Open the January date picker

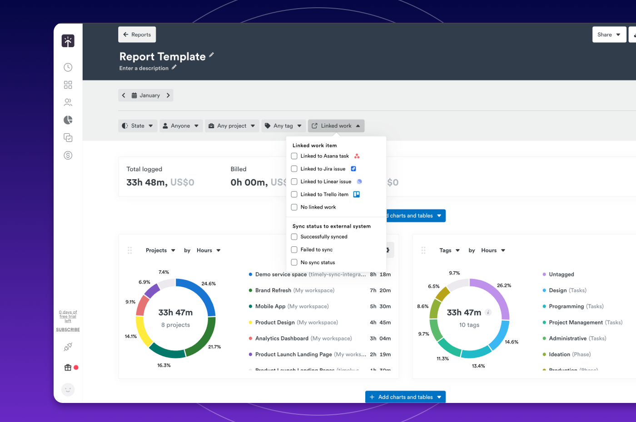point(145,95)
